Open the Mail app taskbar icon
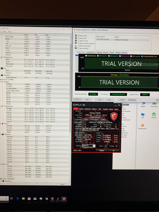 coord(35,199)
